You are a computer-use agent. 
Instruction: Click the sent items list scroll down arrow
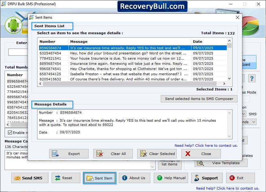[x=229, y=79]
